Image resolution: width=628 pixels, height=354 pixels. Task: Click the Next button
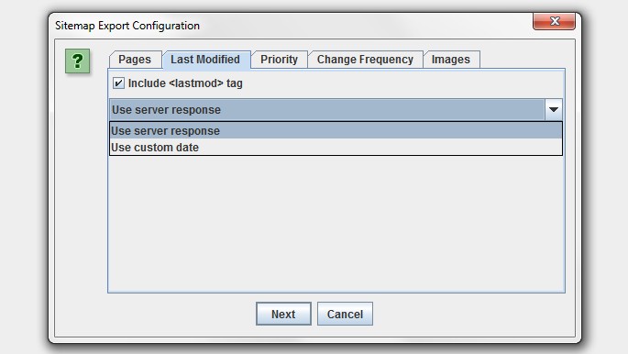click(283, 314)
